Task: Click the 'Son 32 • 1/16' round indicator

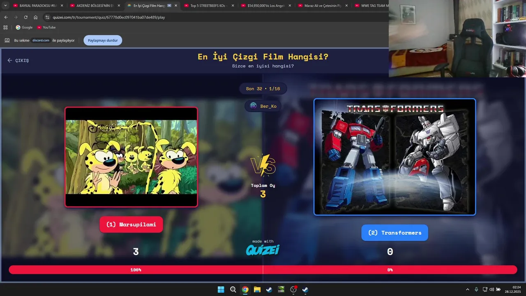Action: [x=263, y=88]
